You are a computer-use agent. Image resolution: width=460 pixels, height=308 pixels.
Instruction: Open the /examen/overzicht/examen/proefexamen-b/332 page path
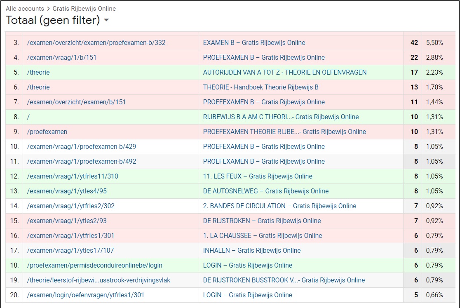click(x=96, y=42)
